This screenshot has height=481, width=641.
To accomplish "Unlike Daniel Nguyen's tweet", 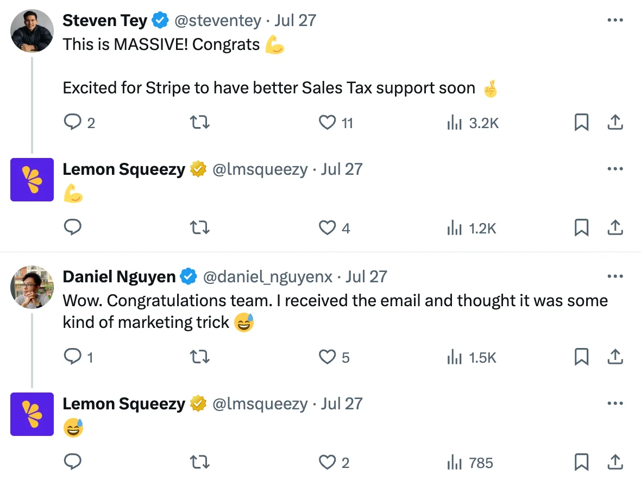I will [x=326, y=357].
